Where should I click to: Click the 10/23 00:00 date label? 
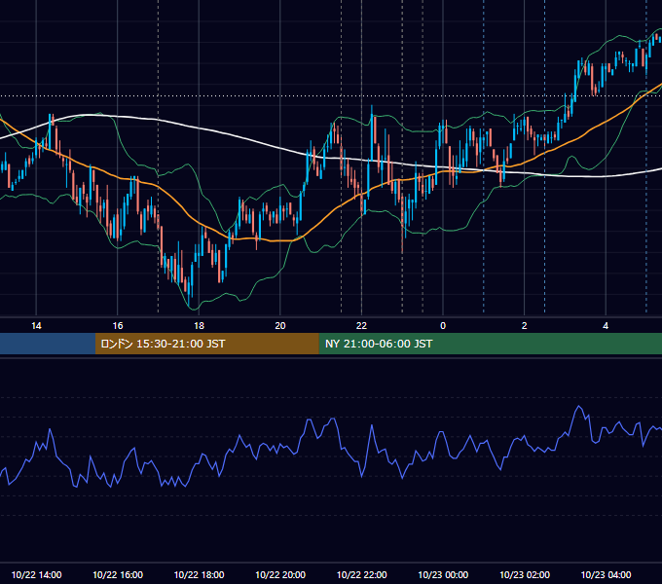[443, 574]
